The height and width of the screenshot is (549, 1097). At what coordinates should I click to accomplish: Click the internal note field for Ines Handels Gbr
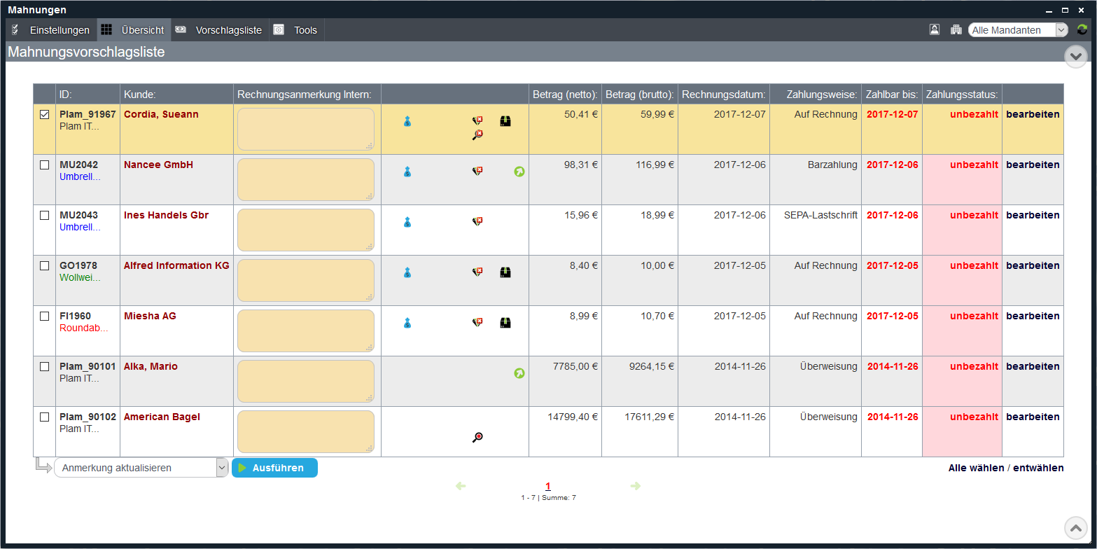pyautogui.click(x=305, y=230)
